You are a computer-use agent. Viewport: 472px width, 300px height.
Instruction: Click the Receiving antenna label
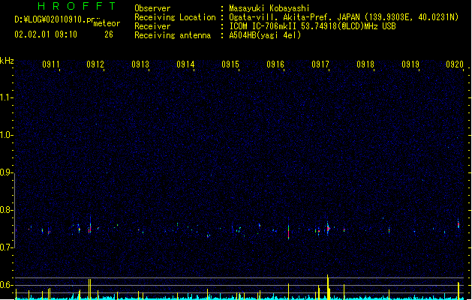pos(173,35)
